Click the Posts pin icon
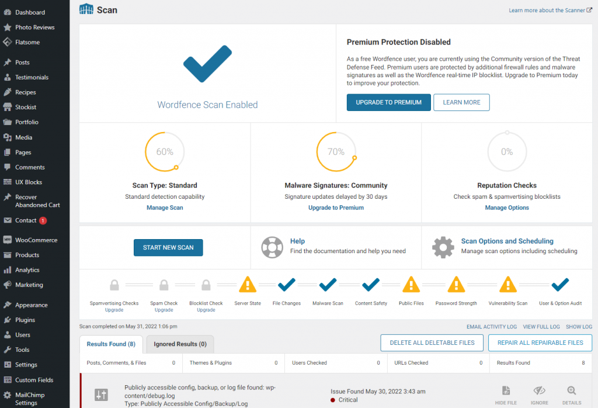The height and width of the screenshot is (408, 598). [x=7, y=62]
